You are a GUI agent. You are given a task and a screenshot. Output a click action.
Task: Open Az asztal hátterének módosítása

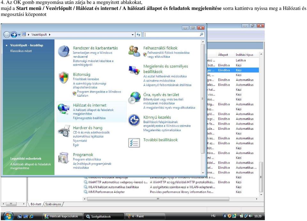click(165, 76)
